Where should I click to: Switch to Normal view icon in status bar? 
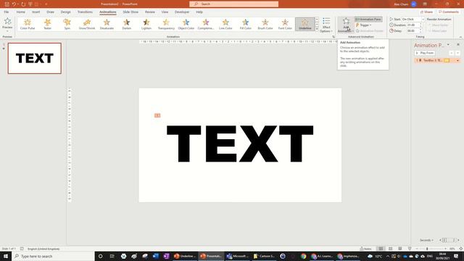[x=381, y=249]
